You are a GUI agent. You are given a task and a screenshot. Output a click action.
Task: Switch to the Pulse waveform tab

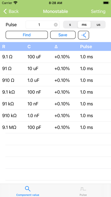83,191
